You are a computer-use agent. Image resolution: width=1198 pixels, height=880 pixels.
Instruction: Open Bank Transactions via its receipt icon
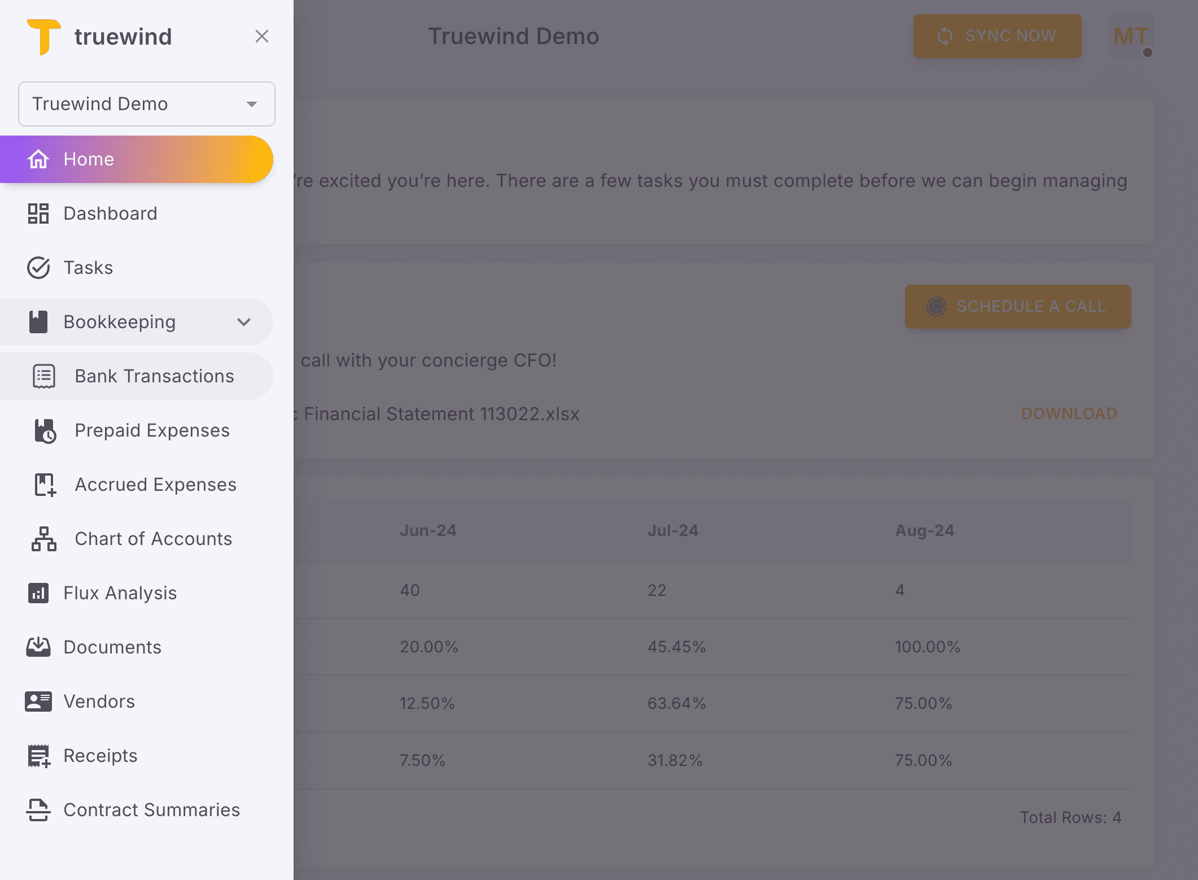43,376
